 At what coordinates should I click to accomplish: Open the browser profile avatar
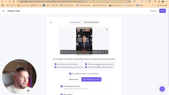(163, 1)
